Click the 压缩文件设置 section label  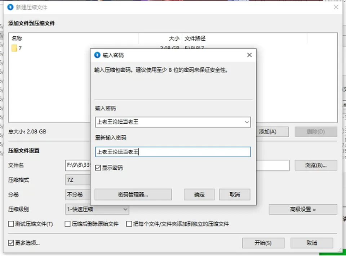pos(24,151)
